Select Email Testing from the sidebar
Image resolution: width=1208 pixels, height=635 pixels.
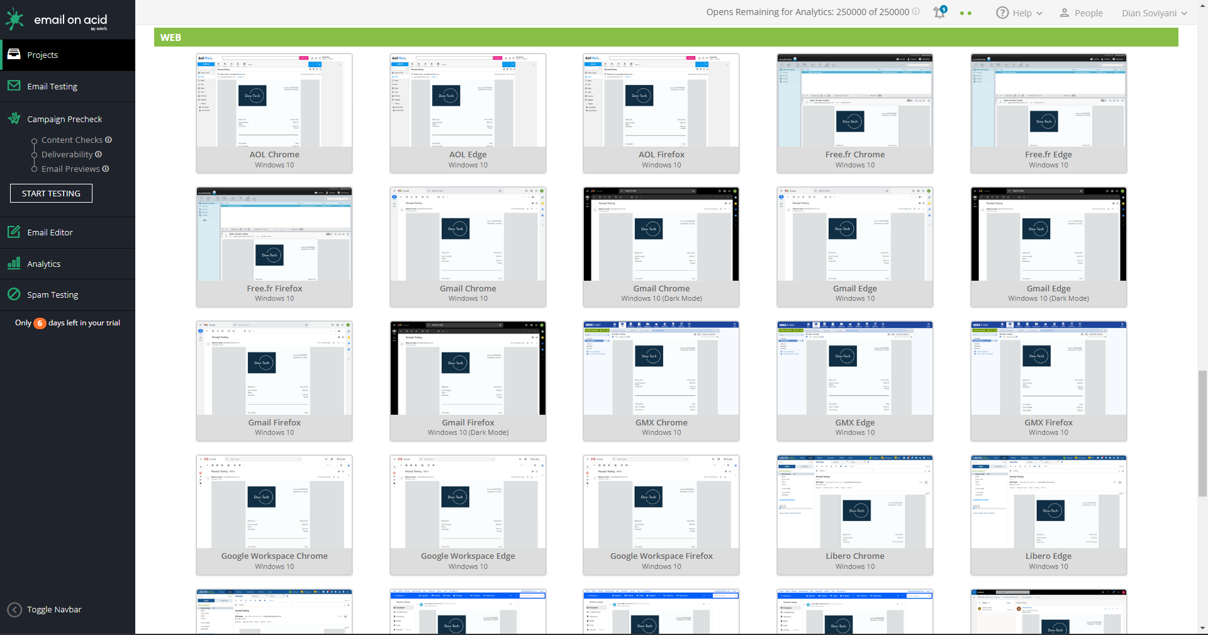point(52,86)
